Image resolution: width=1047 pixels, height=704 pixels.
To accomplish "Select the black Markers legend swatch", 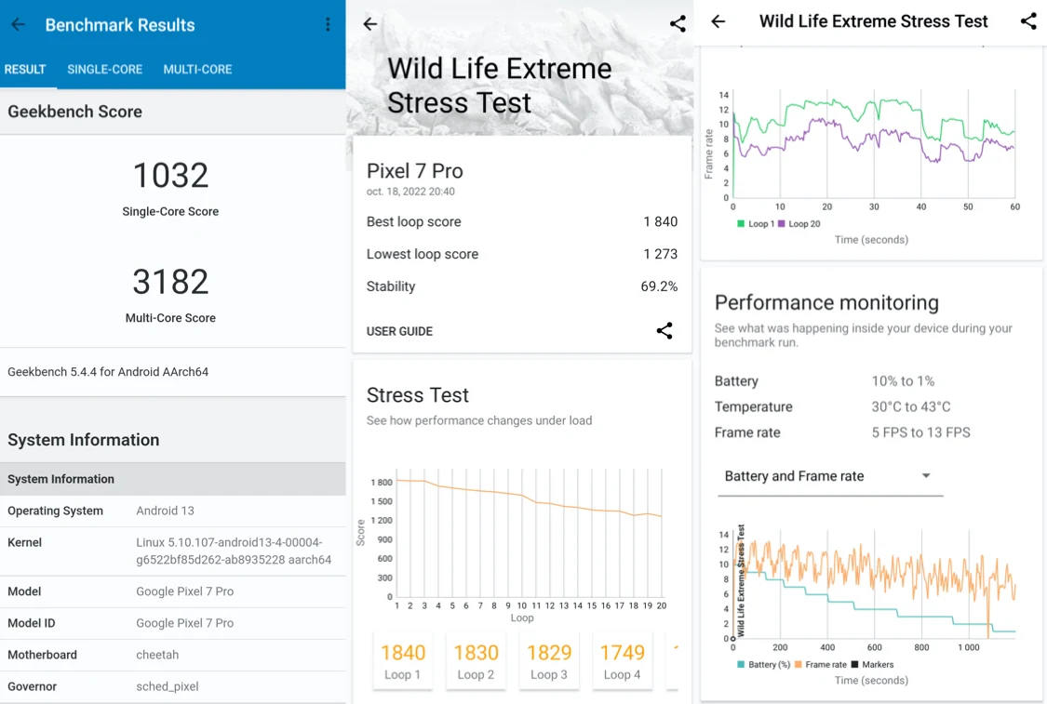I will 854,665.
